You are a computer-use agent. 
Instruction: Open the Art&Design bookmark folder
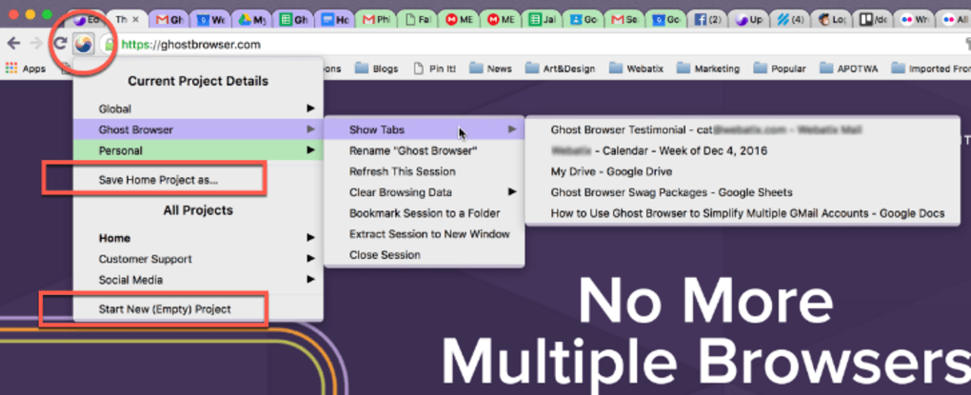point(561,69)
